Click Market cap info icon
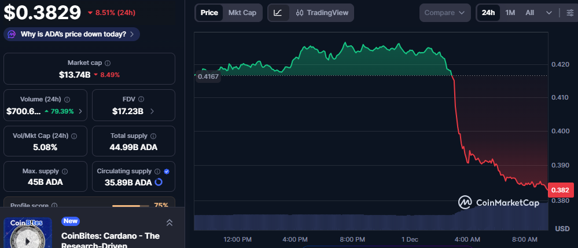 pyautogui.click(x=108, y=63)
